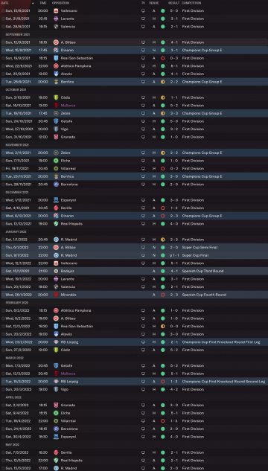This screenshot has width=268, height=471.
Task: Click the RB Leipzig badge, 23/2/2022 match
Action: pos(56,342)
